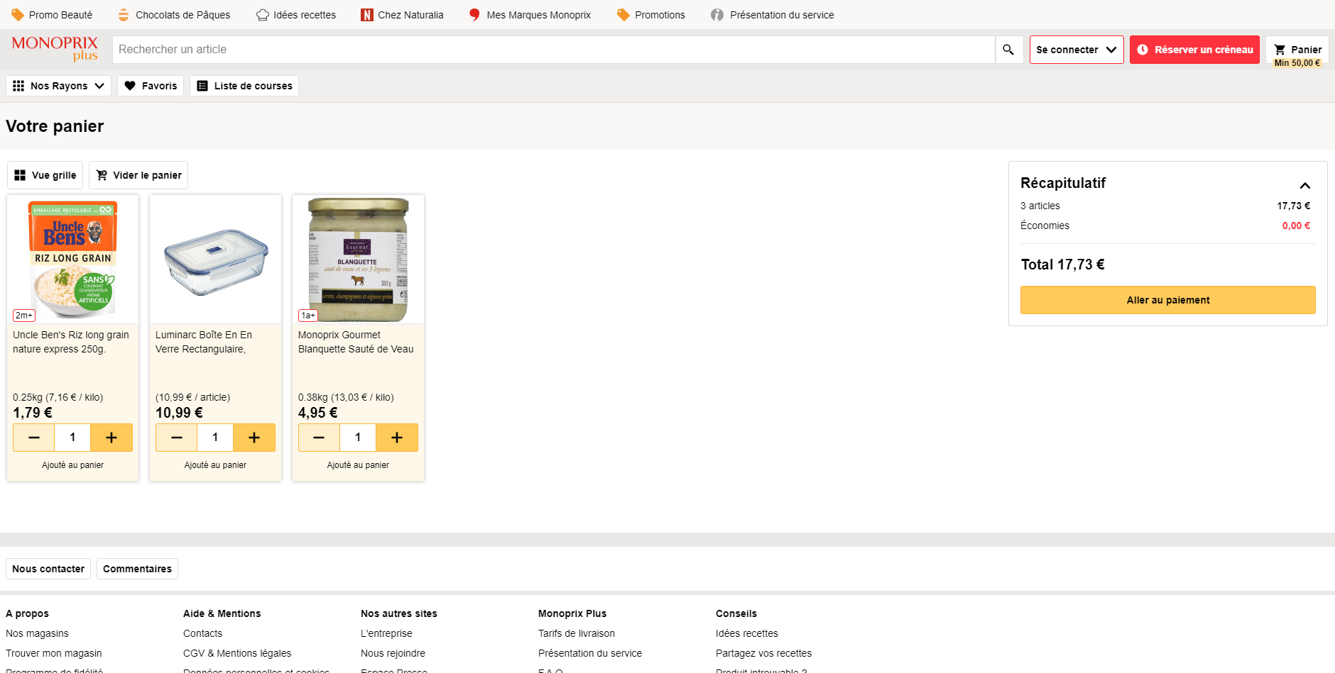
Task: Go to Promotions in top menu
Action: tap(651, 15)
